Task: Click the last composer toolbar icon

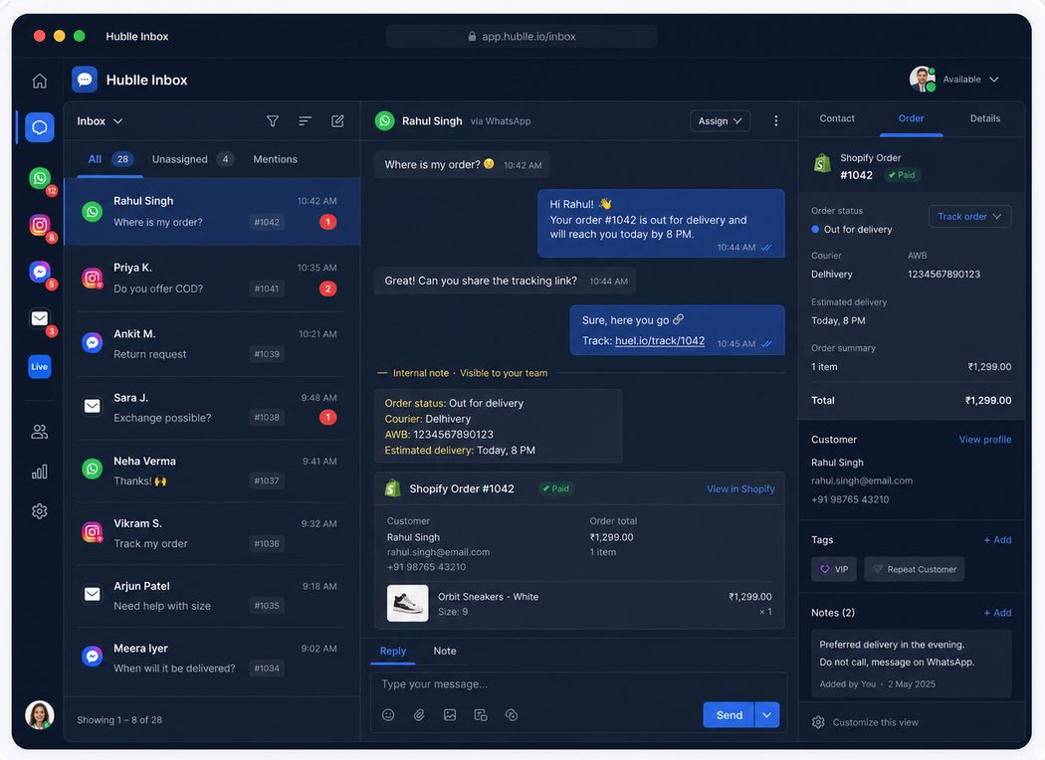Action: click(512, 714)
